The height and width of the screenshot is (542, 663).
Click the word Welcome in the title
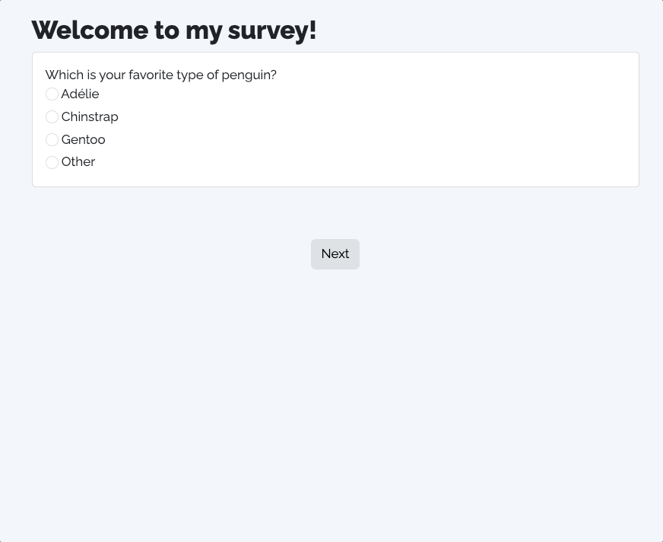coord(90,30)
